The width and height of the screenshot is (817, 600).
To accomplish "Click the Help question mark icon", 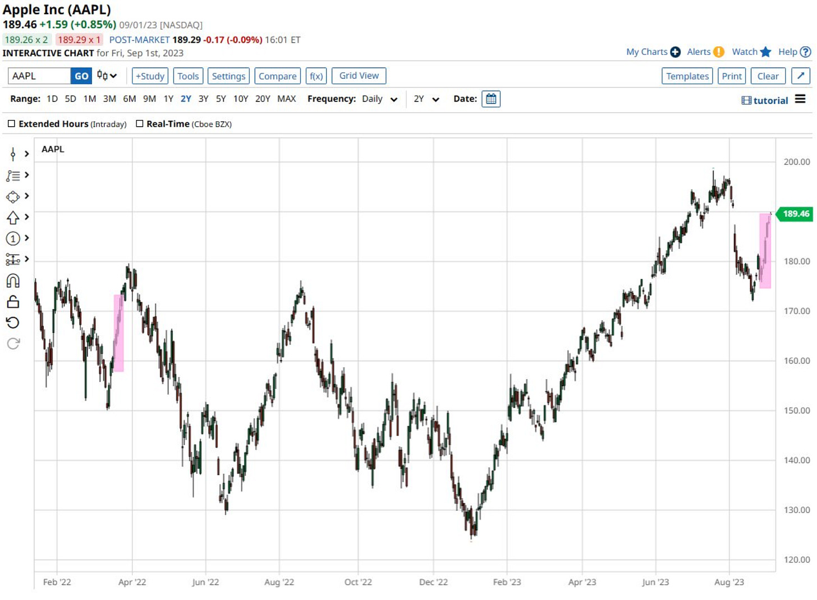I will pos(806,52).
